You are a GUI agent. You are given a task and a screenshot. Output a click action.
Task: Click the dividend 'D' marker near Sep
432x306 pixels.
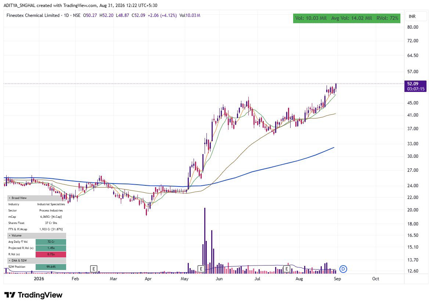click(343, 269)
